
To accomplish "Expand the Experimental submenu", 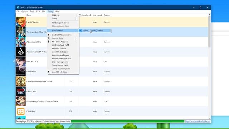I will 63,30.
